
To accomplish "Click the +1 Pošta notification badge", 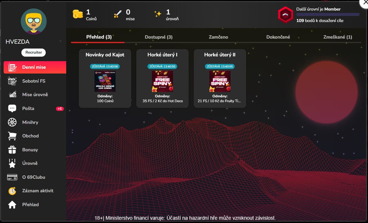I will (x=60, y=109).
